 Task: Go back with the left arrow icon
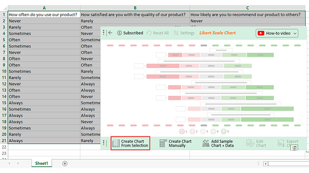pos(110,33)
